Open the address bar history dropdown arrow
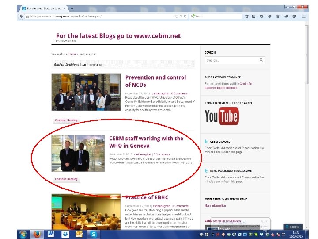 (181, 16)
